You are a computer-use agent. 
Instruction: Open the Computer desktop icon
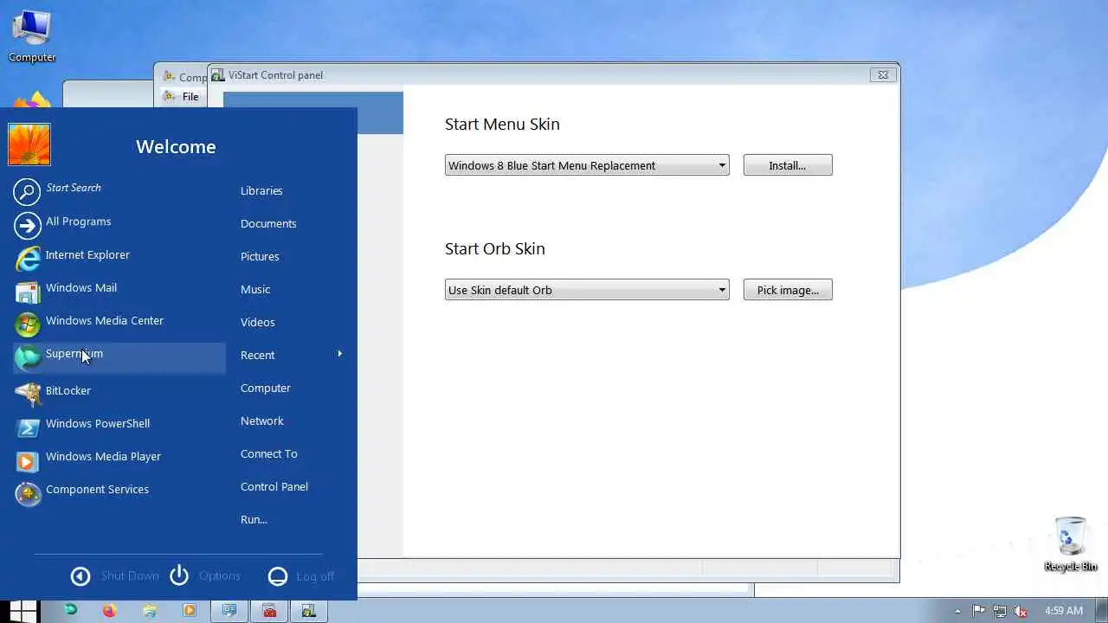click(32, 36)
